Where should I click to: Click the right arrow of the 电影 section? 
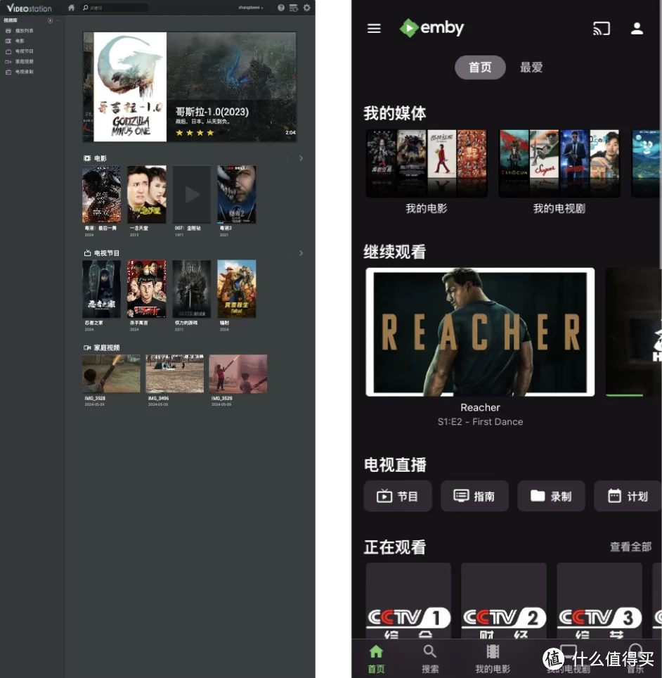pyautogui.click(x=301, y=158)
